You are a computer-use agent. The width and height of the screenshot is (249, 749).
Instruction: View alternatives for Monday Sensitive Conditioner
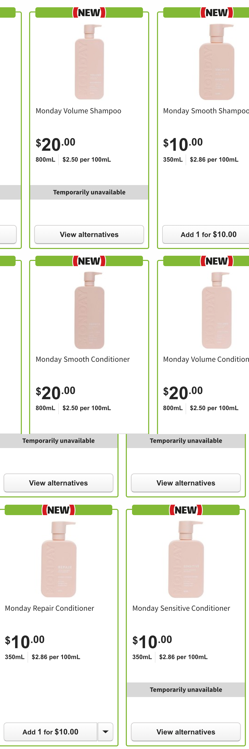(x=186, y=731)
